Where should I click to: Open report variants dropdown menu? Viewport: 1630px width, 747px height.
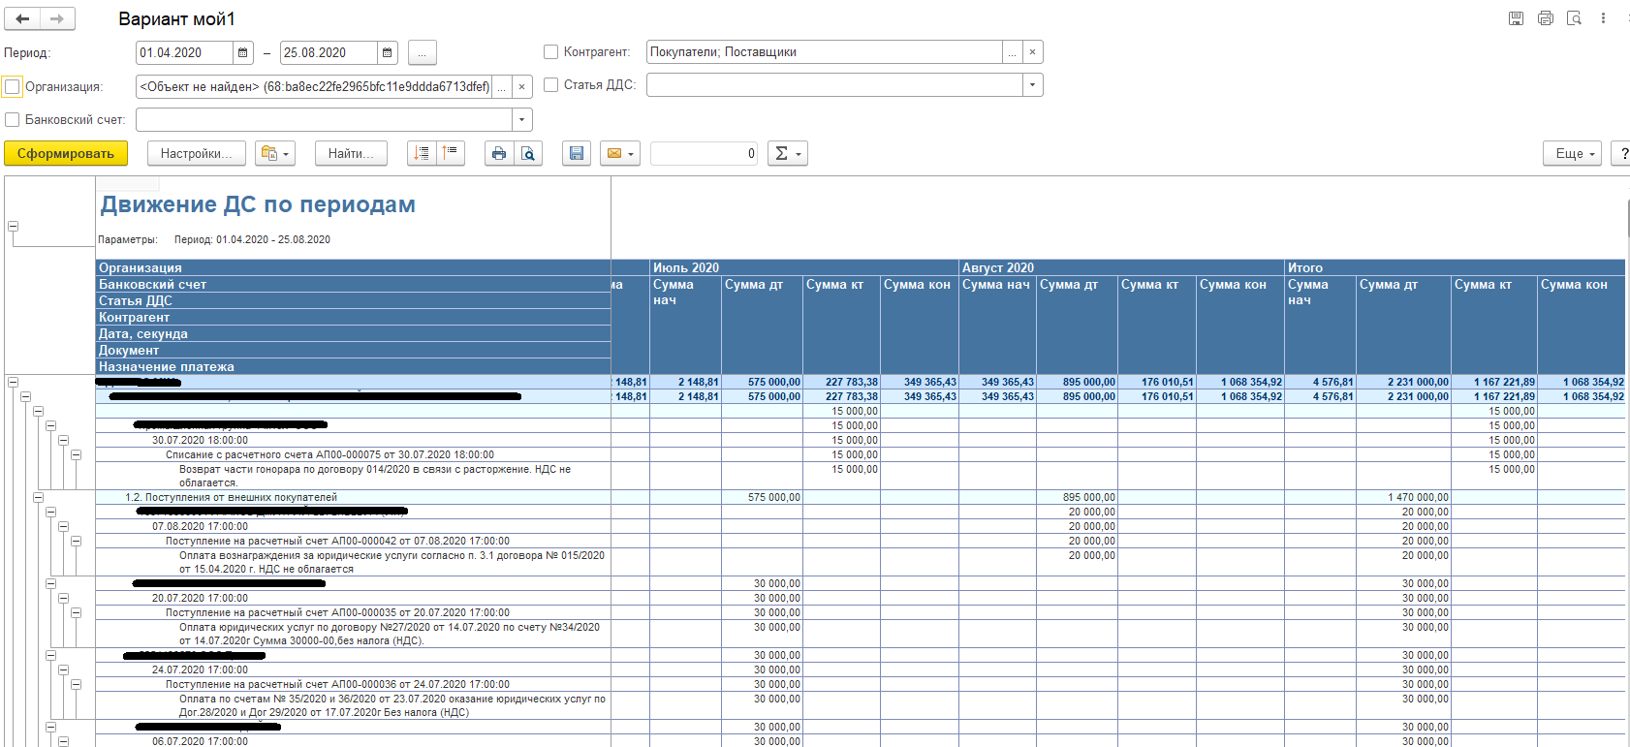(x=275, y=153)
